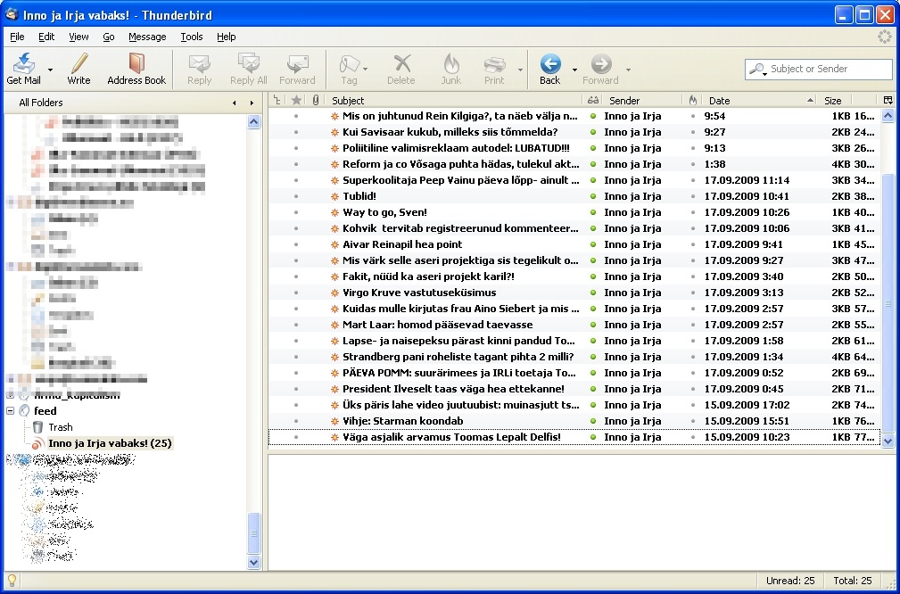900x594 pixels.
Task: Sort by the read glasses column header
Action: point(593,101)
